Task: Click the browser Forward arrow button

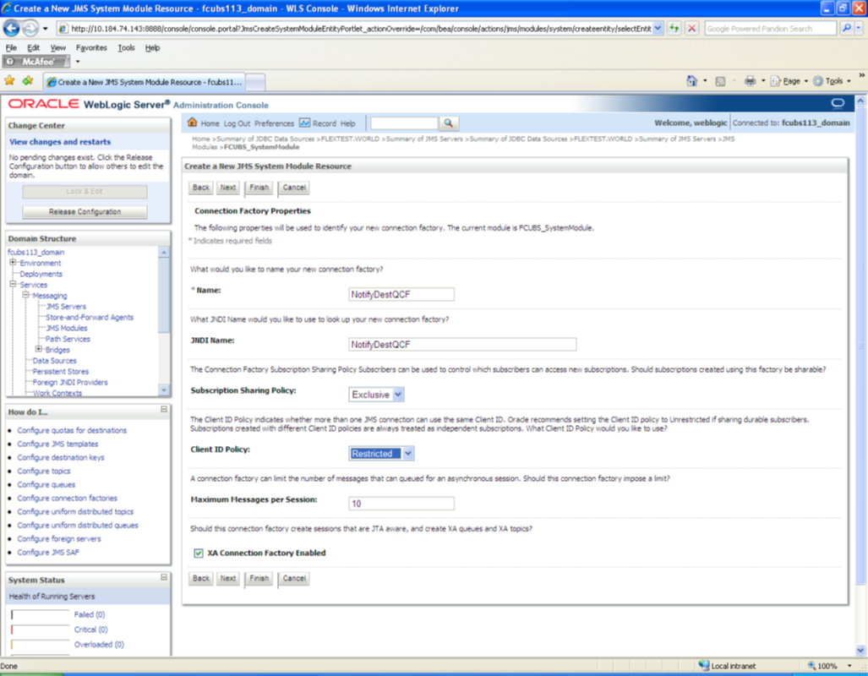Action: tap(30, 28)
